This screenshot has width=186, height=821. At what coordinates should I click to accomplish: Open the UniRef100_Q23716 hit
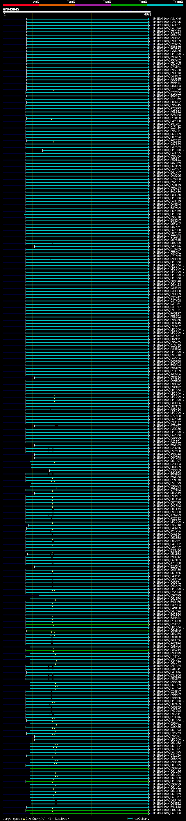point(167,448)
